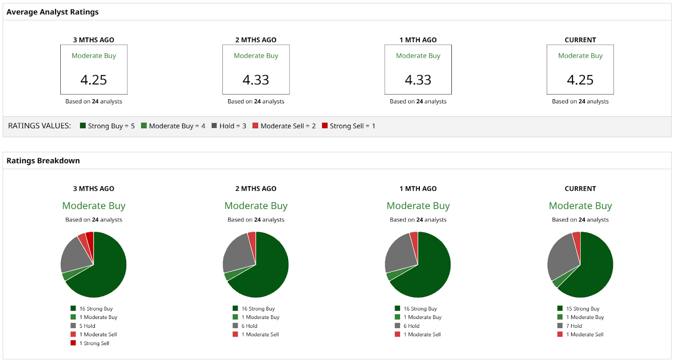Viewport: 675px width, 362px height.
Task: Select the CURRENT rating box showing 4.25
Action: click(x=580, y=70)
